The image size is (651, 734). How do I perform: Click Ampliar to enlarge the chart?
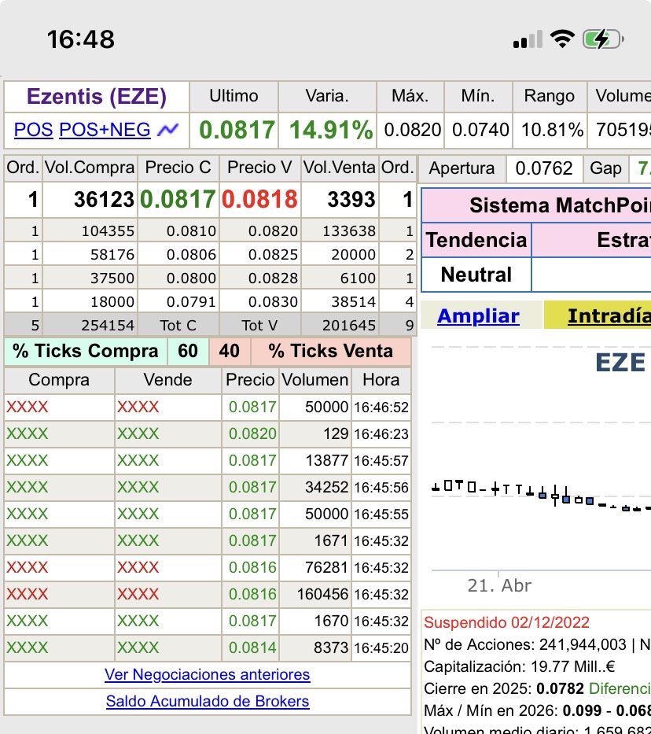[x=478, y=316]
